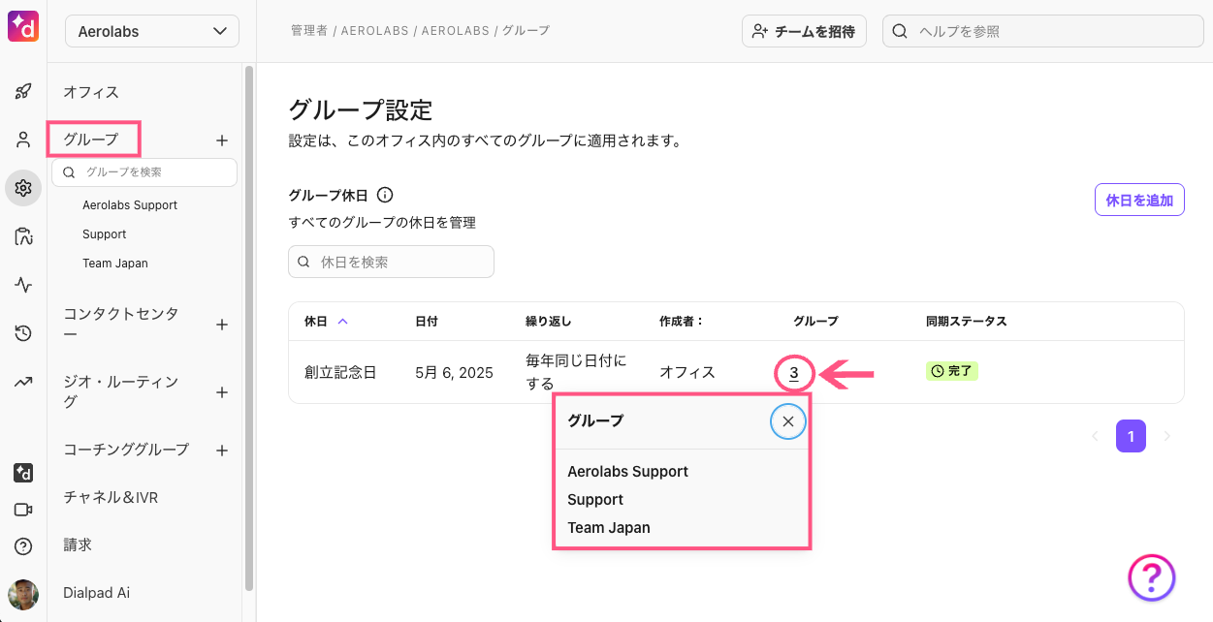This screenshot has height=622, width=1213.
Task: Click 繰り返し column header
Action: click(548, 321)
